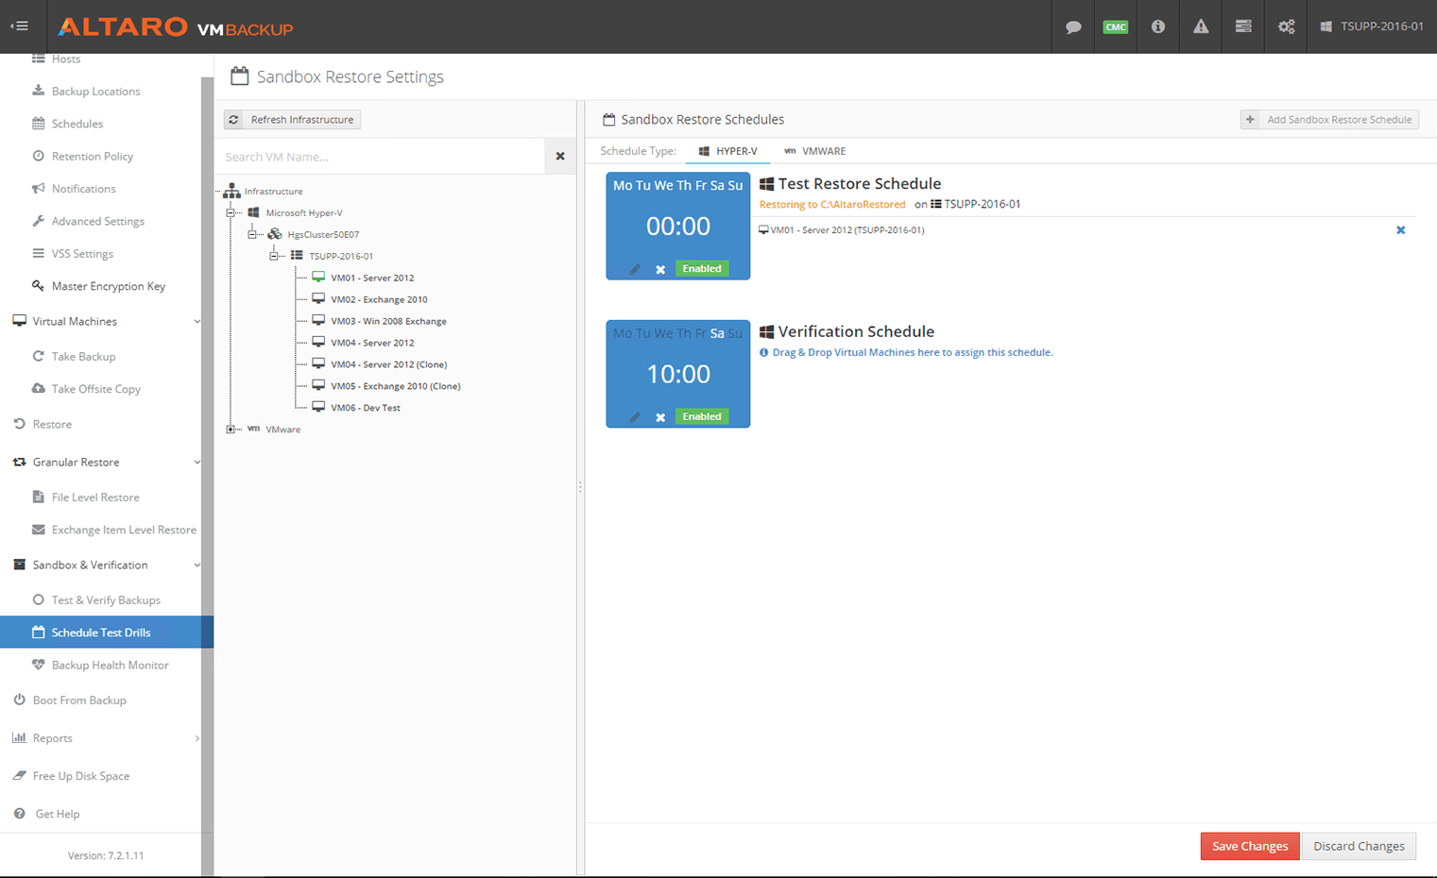The height and width of the screenshot is (878, 1437).
Task: Edit Test Restore Schedule with pencil icon
Action: 635,269
